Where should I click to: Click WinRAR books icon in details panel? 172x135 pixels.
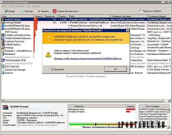click(x=5, y=107)
